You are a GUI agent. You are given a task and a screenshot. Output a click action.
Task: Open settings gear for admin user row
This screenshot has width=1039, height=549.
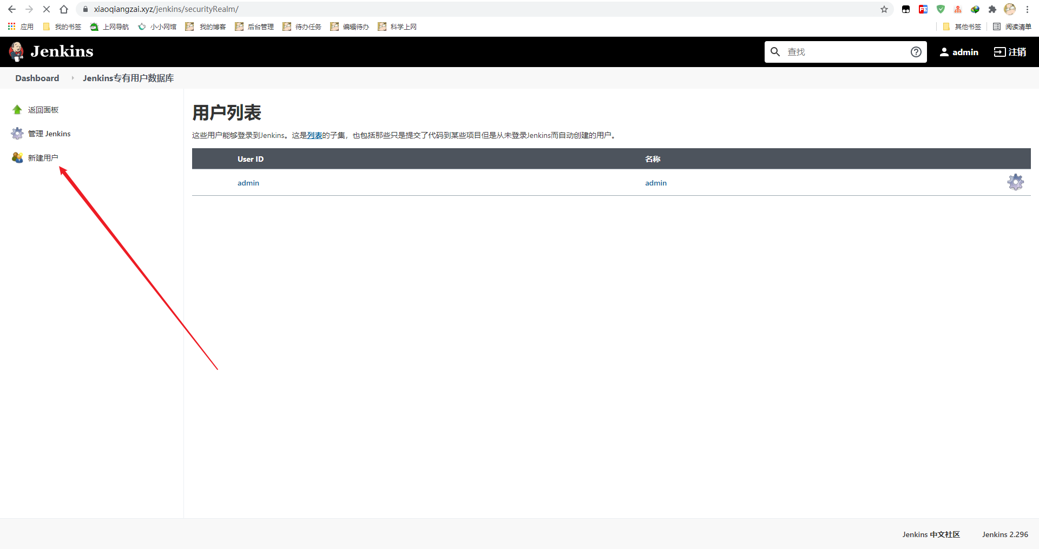pyautogui.click(x=1015, y=182)
